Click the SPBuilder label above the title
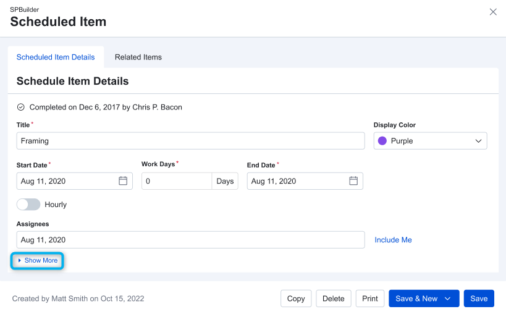The image size is (506, 314). (25, 10)
